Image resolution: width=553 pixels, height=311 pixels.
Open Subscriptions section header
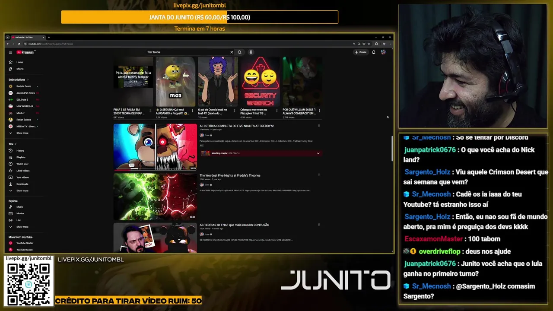coord(18,79)
